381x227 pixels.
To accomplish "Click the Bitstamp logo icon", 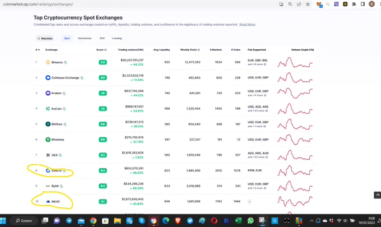I will coord(48,140).
